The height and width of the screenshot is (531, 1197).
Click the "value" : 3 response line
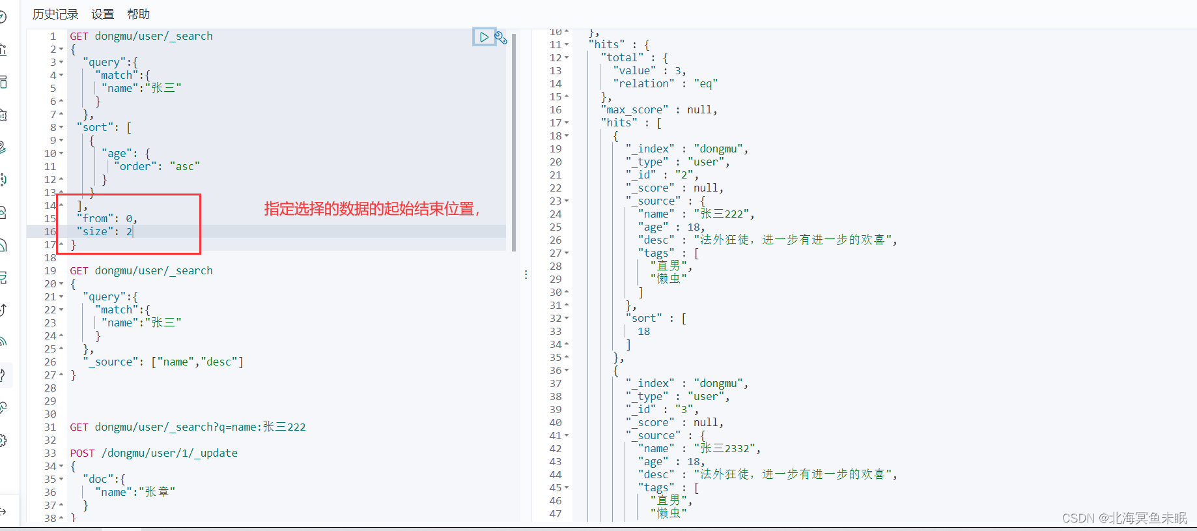coord(649,71)
